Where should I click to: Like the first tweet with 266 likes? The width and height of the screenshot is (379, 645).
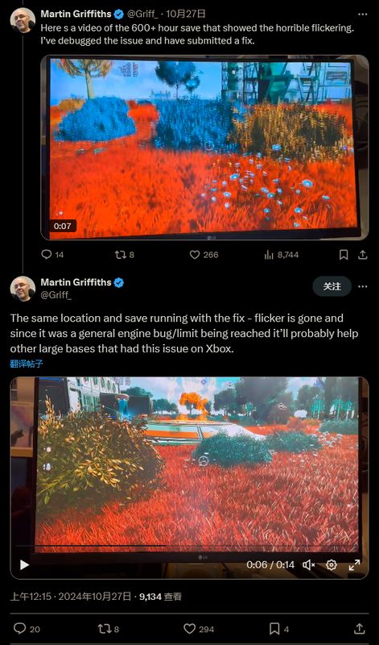coord(204,255)
